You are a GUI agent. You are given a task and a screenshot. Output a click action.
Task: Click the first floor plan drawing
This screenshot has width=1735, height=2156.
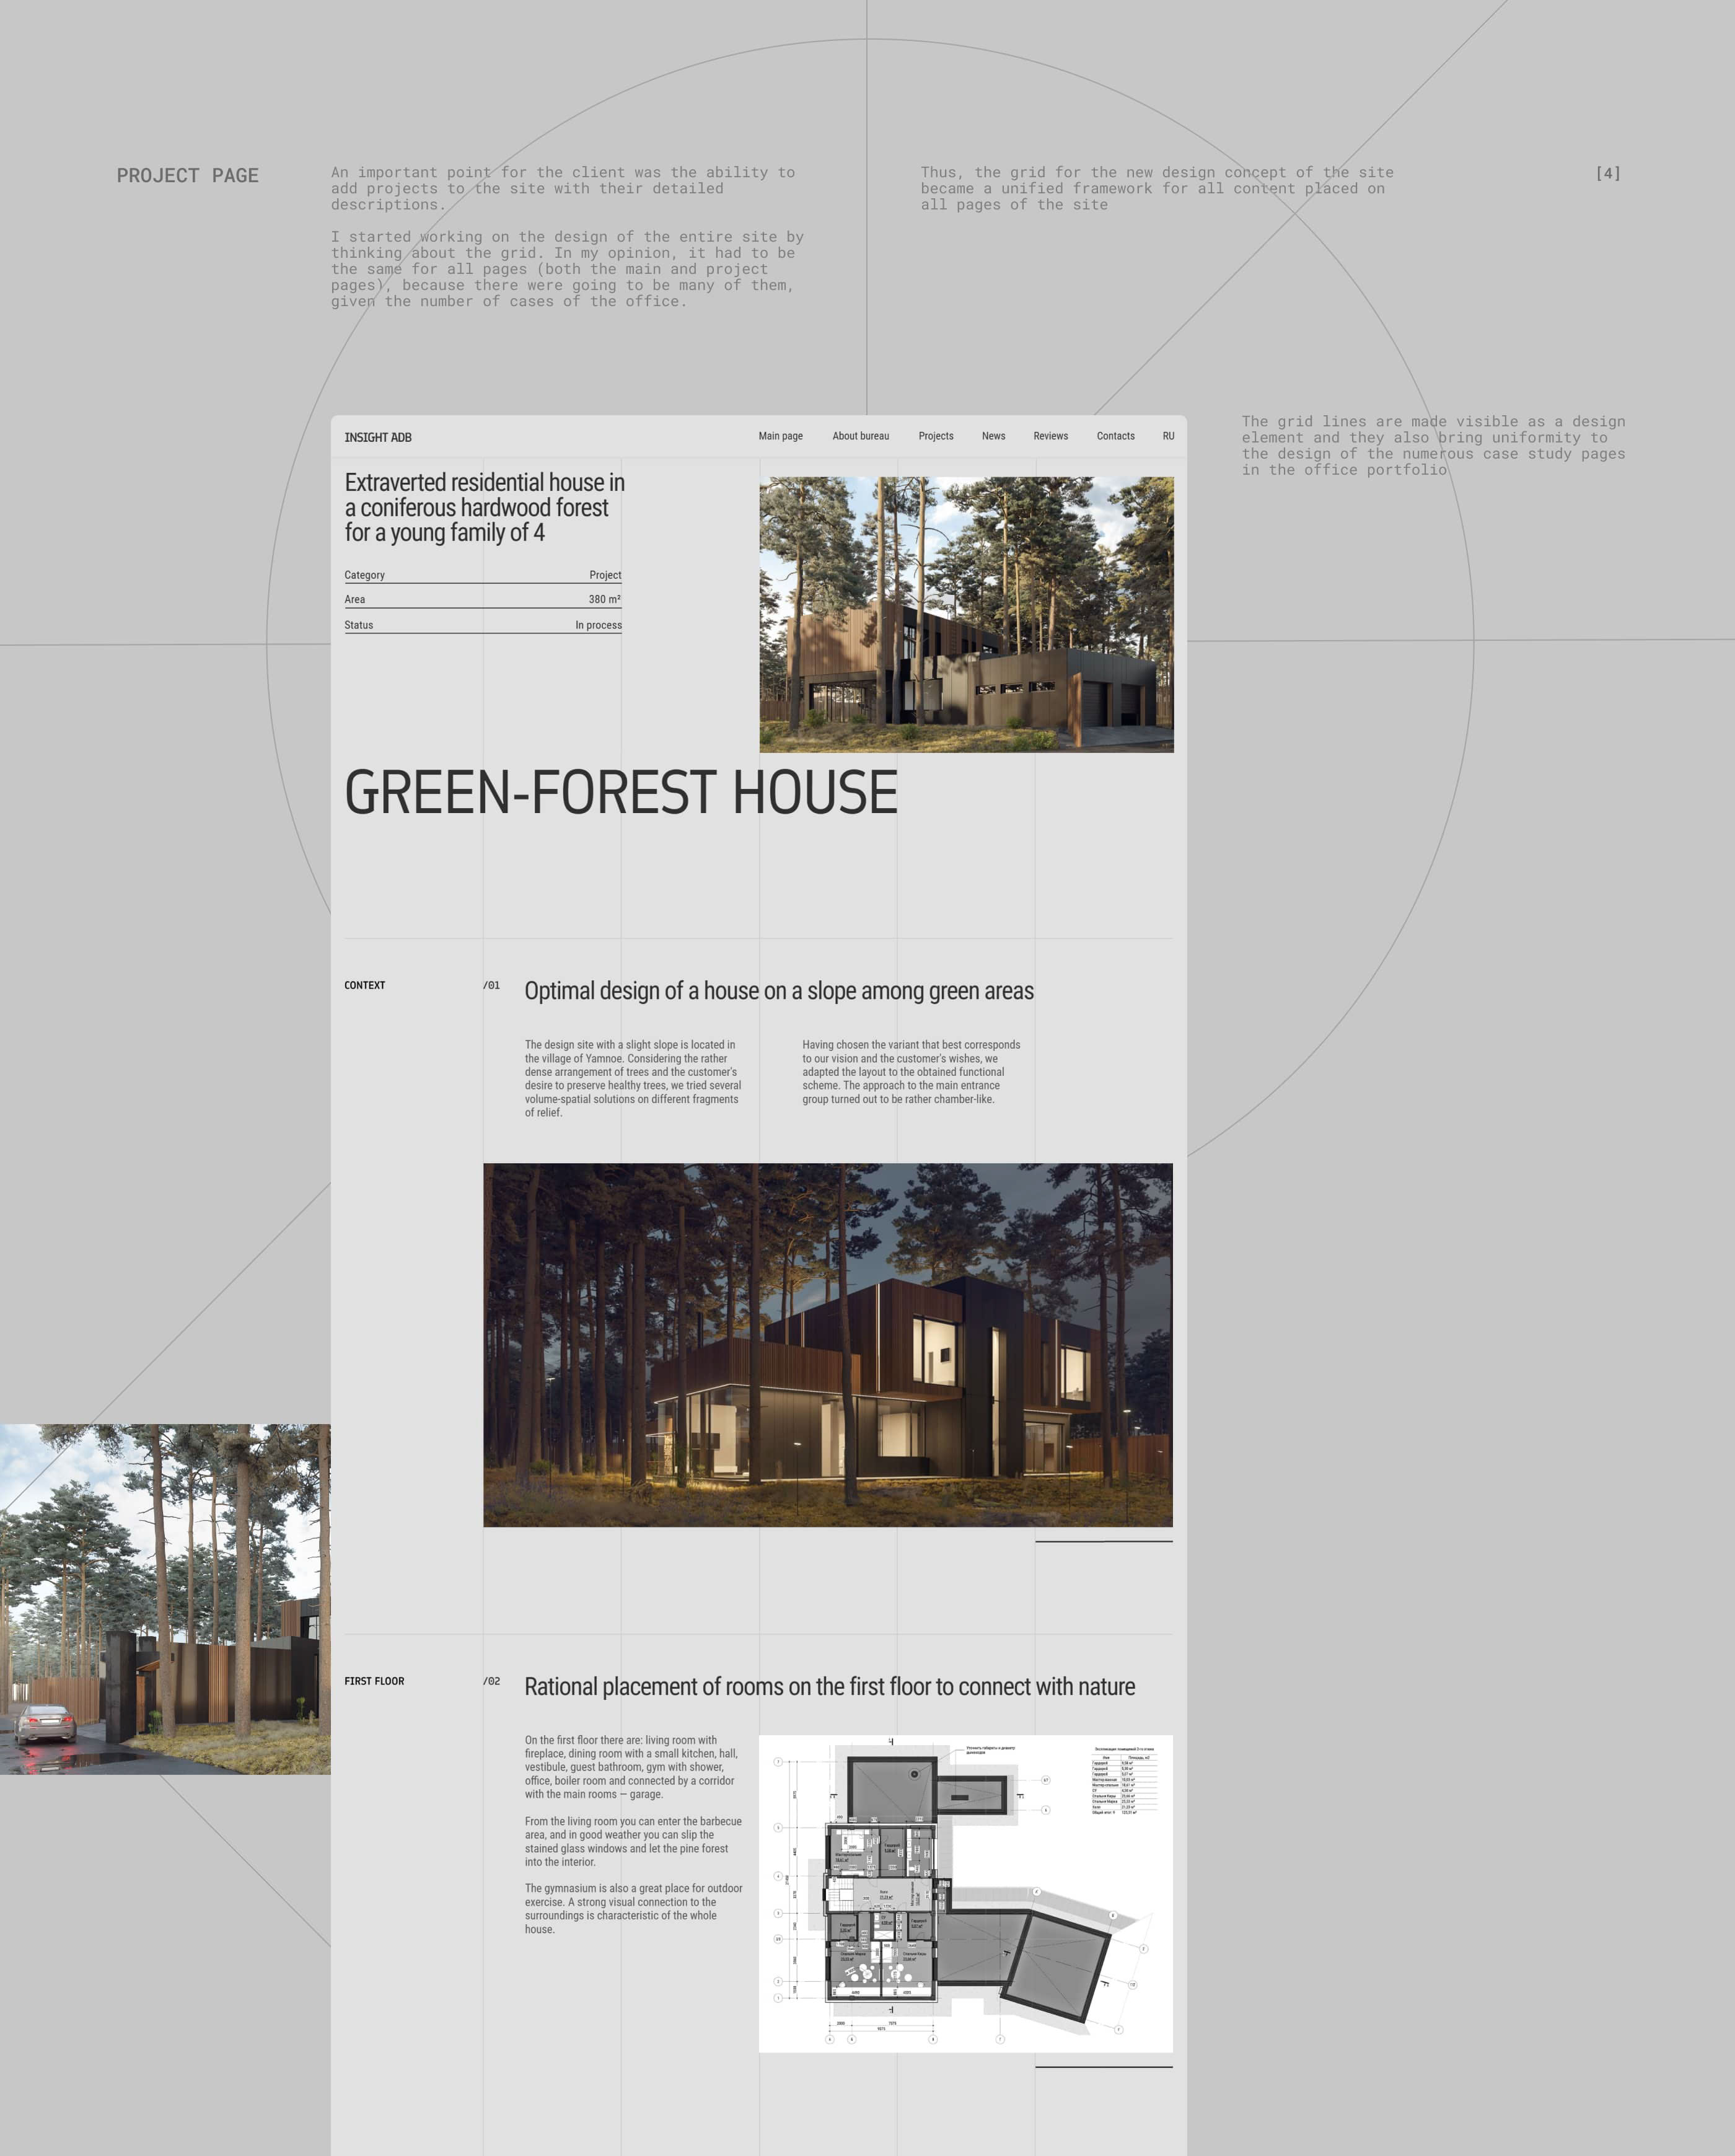coord(965,1893)
